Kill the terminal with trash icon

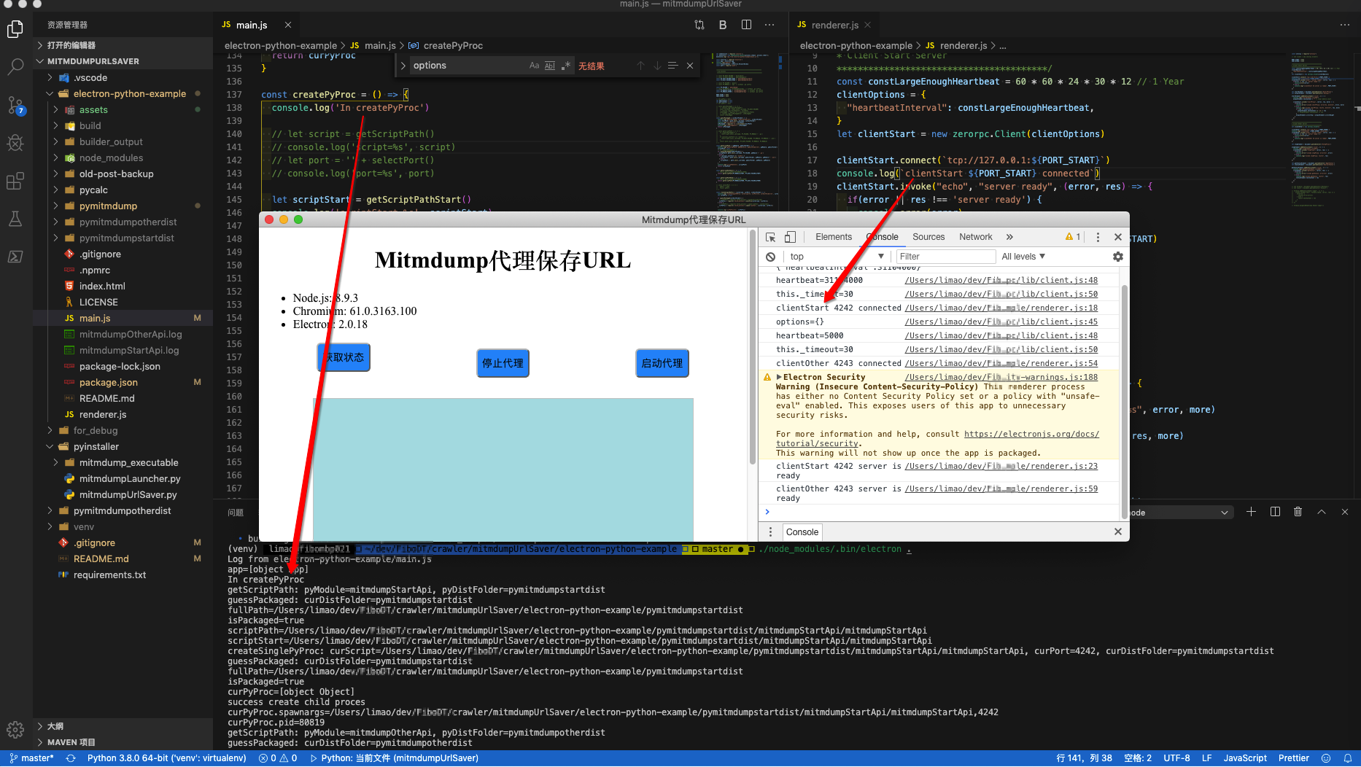(1298, 512)
